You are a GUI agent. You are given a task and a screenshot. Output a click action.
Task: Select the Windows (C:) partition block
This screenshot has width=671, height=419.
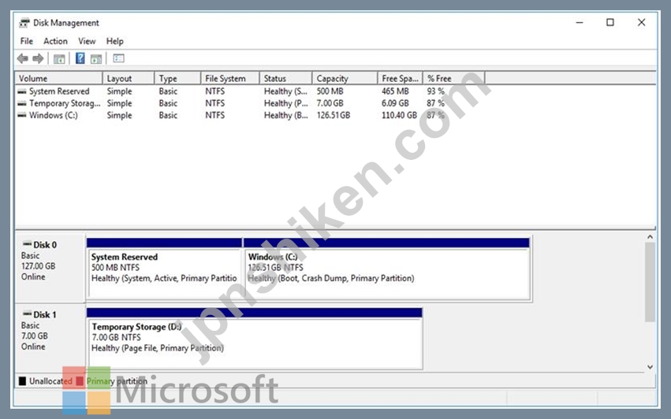[x=386, y=272]
